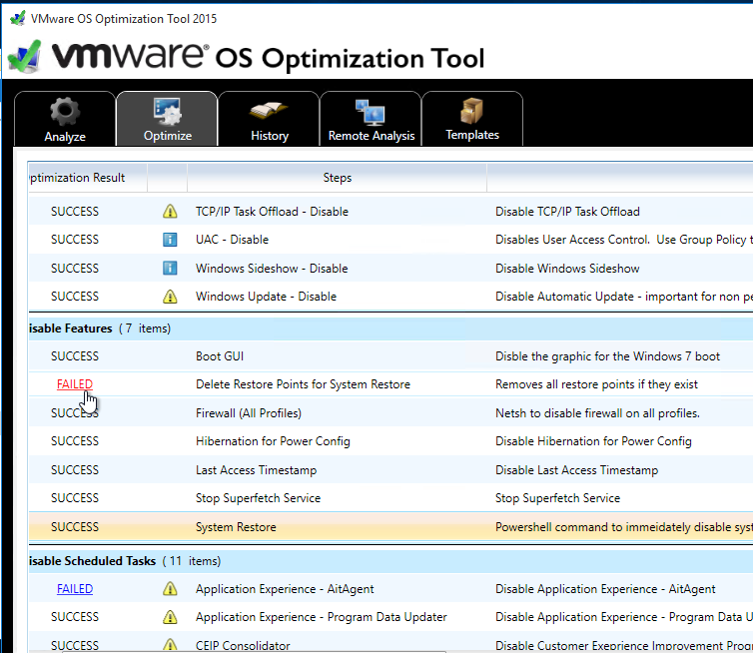Viewport: 753px width, 653px height.
Task: Click warning icon for Application Experience - AitAgent
Action: pyautogui.click(x=170, y=589)
